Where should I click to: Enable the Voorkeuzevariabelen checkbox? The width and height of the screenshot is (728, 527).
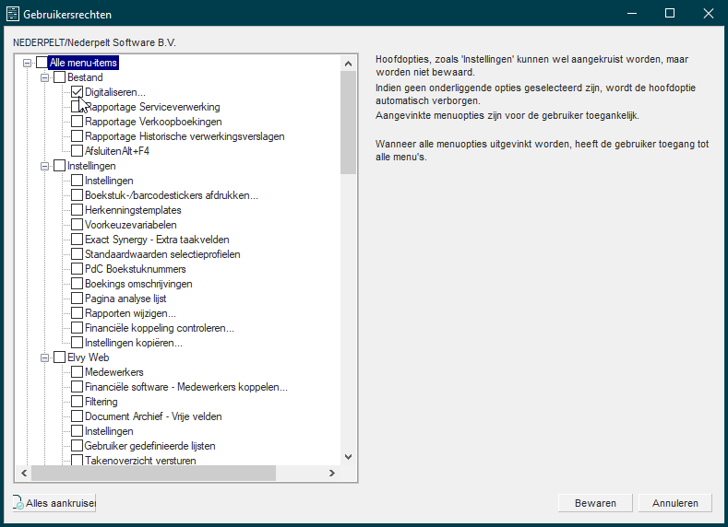[78, 225]
